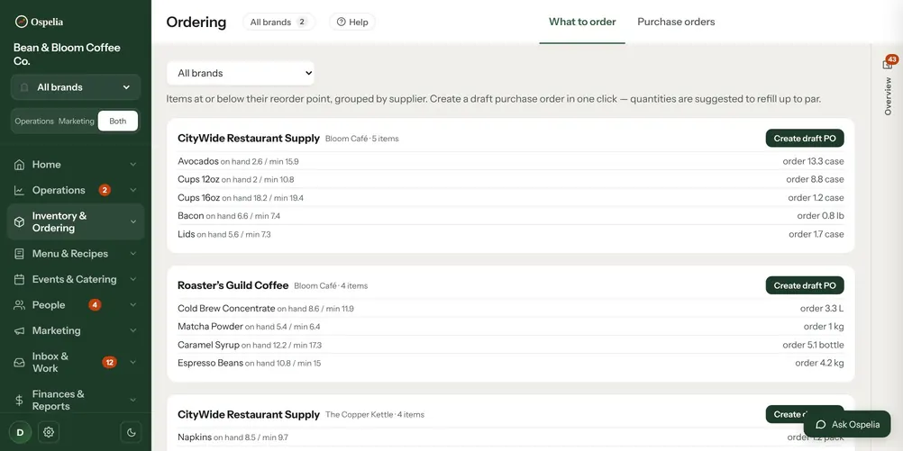Expand the Home menu chevron

133,165
